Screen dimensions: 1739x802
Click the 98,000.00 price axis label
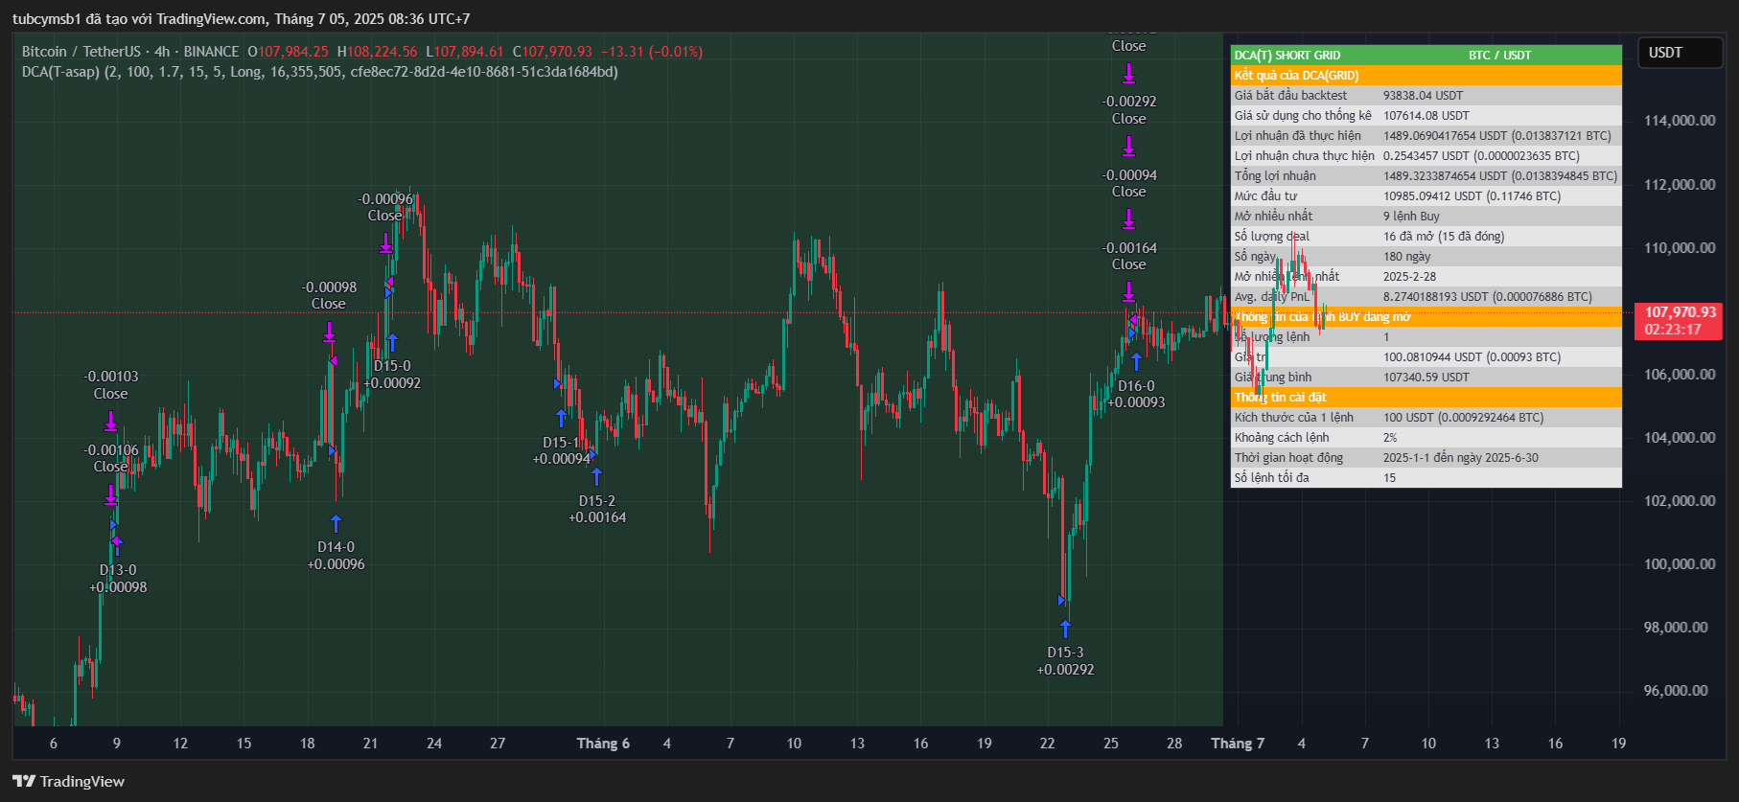1676,628
